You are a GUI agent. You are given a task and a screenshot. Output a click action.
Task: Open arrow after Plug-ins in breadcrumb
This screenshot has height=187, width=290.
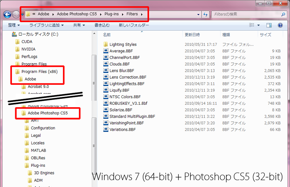click(x=123, y=14)
